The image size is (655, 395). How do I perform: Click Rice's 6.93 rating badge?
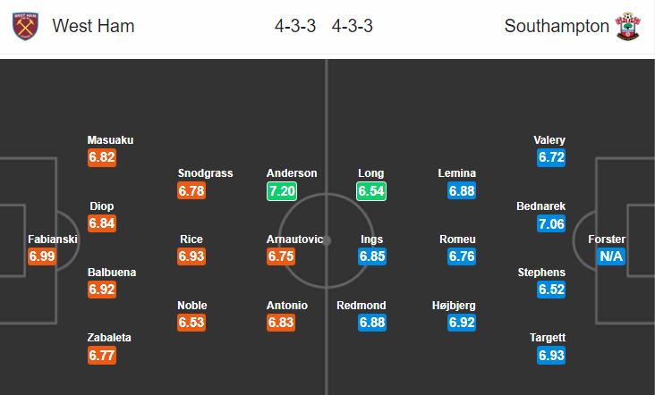point(191,256)
